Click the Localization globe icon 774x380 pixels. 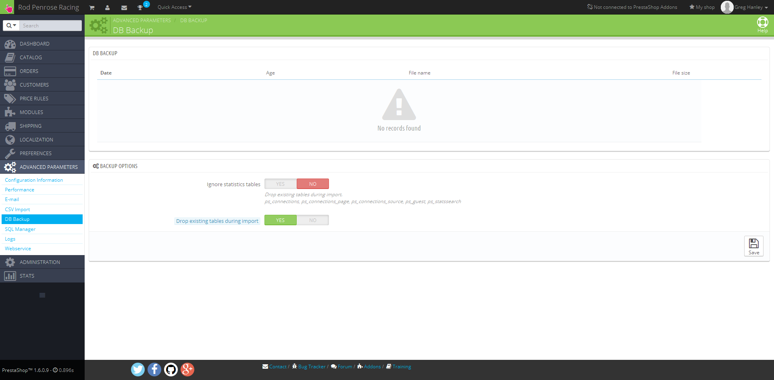[10, 140]
